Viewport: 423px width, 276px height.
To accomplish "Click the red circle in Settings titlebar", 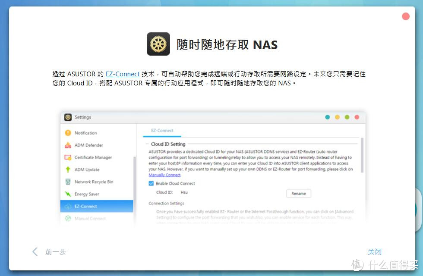I will [x=357, y=117].
